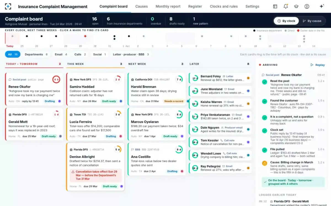The height and width of the screenshot is (206, 331).
Task: Click the purple cause dot on Renee Okafor card
Action: [59, 101]
